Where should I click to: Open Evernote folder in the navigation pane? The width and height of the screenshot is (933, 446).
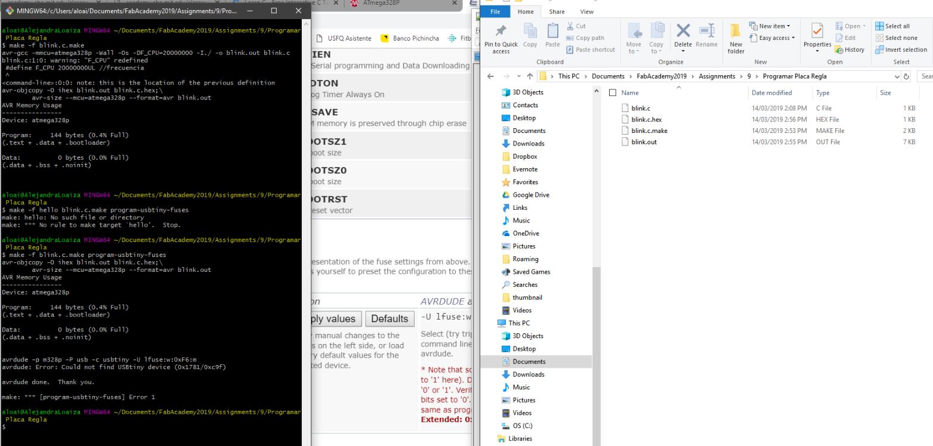[x=519, y=169]
